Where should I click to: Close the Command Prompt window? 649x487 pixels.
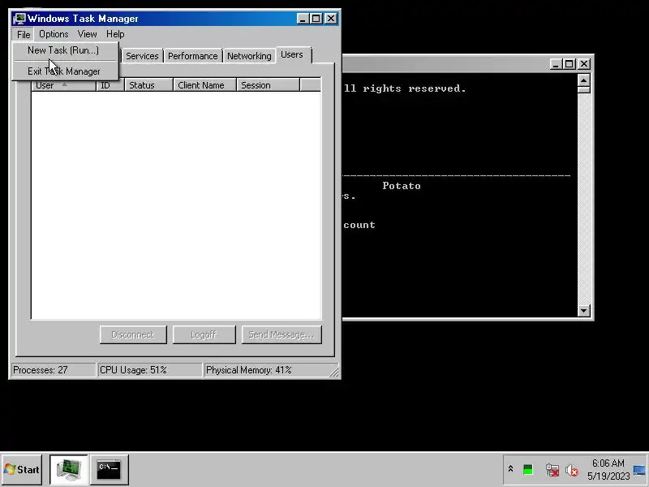point(583,64)
